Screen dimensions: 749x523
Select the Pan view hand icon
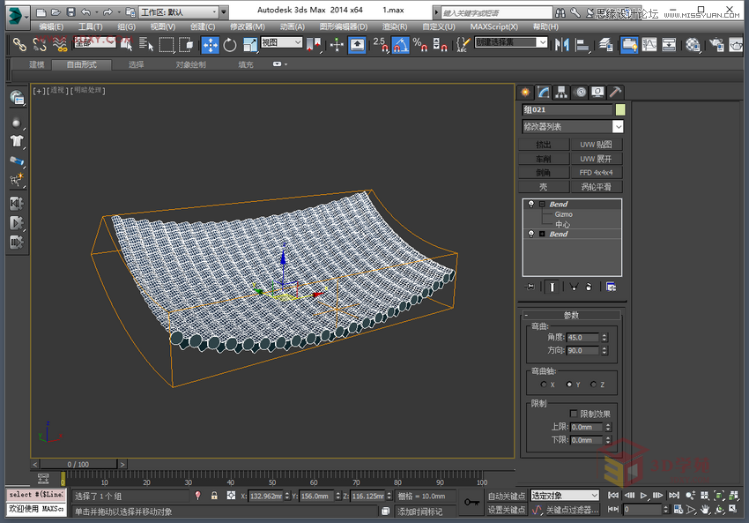click(705, 509)
